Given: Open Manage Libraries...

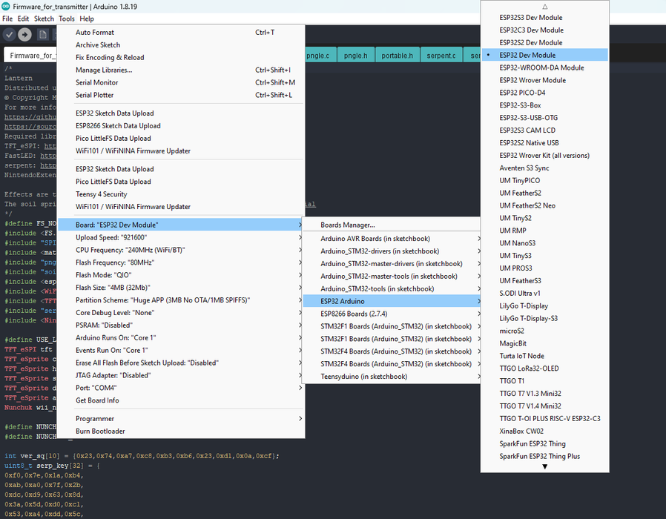Looking at the screenshot, I should point(181,70).
